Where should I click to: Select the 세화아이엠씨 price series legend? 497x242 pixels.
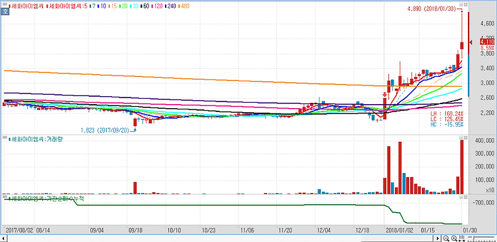(x=25, y=6)
